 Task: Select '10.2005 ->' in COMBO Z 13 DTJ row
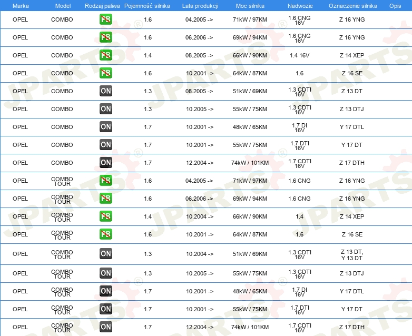(200, 109)
